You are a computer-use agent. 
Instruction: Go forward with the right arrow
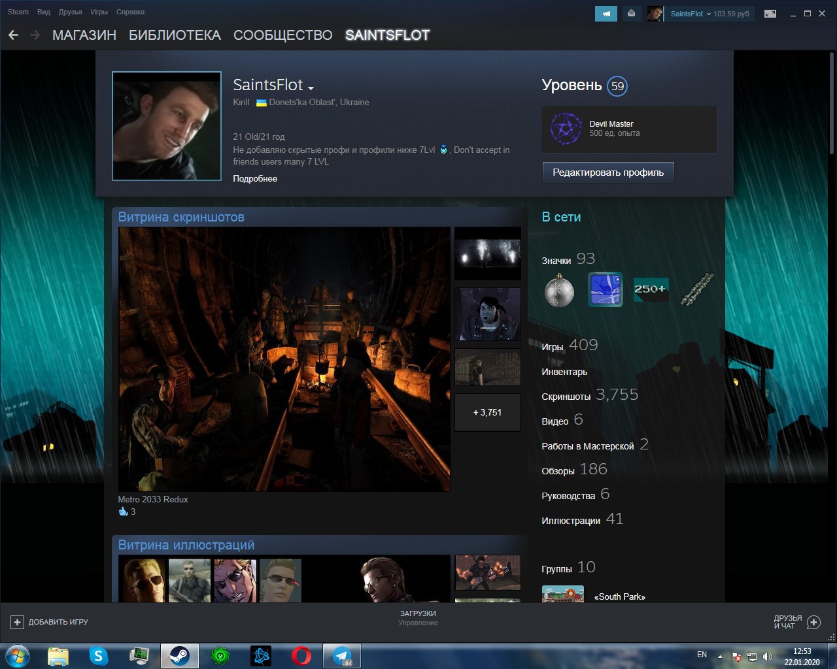pyautogui.click(x=35, y=35)
